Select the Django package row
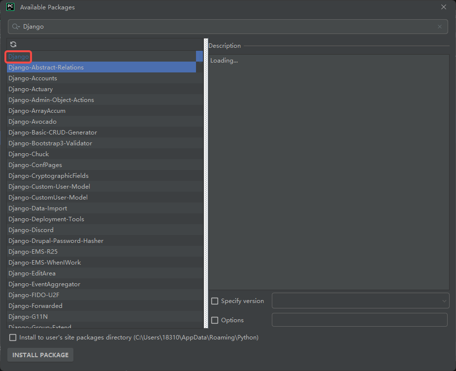 point(101,57)
